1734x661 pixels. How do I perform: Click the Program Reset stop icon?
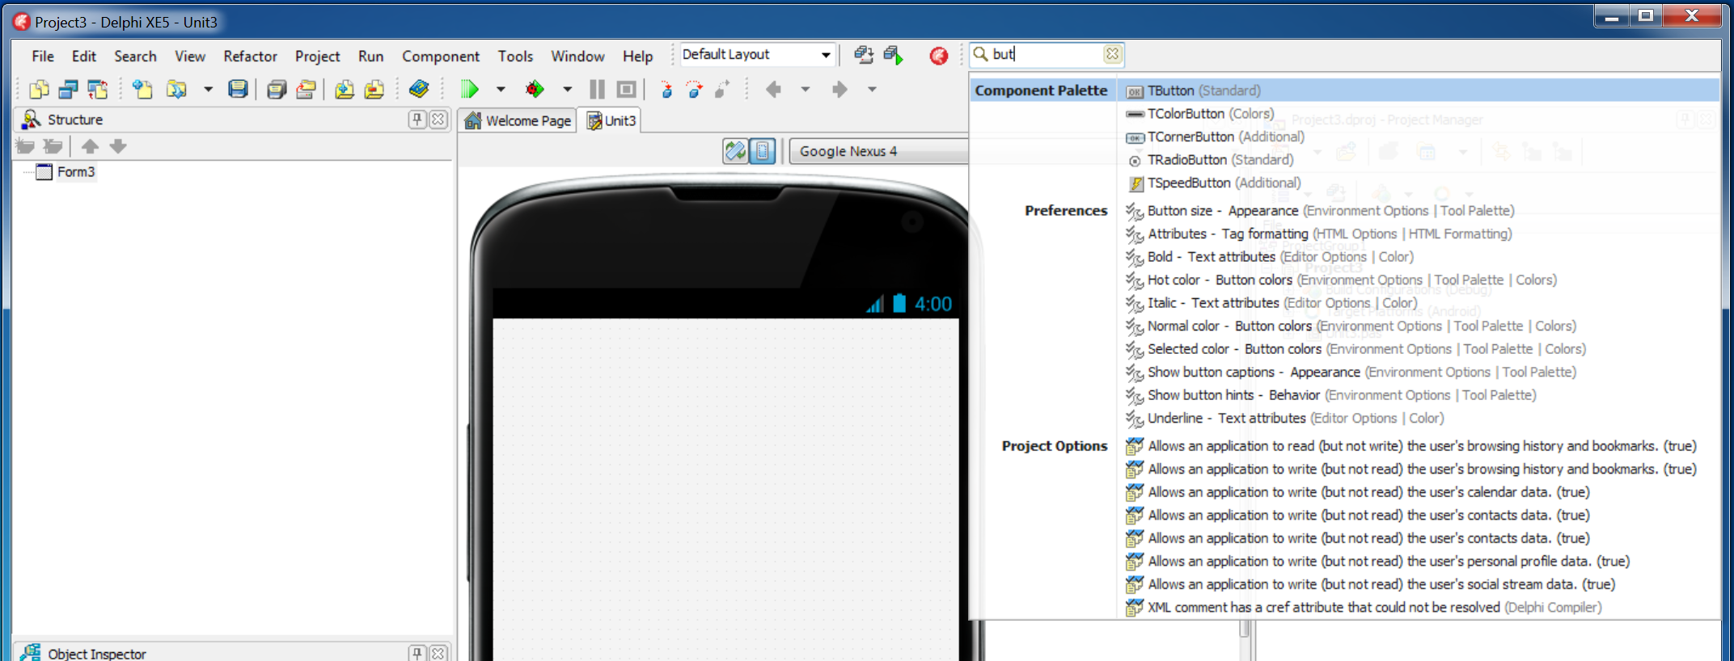tap(626, 90)
